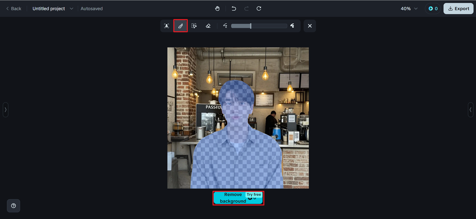Click the Autosaved status text
Viewport: 476px width, 219px height.
[91, 9]
